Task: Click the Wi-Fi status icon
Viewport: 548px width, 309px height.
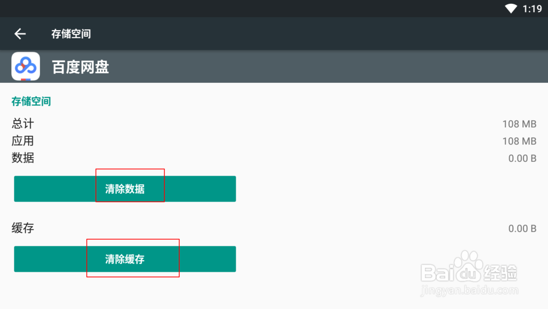Action: click(x=511, y=8)
